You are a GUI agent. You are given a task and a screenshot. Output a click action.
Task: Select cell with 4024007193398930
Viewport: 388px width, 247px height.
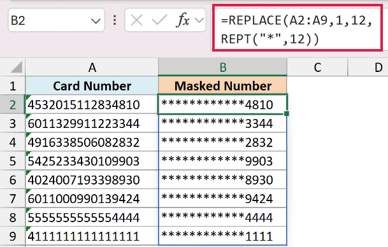point(92,180)
